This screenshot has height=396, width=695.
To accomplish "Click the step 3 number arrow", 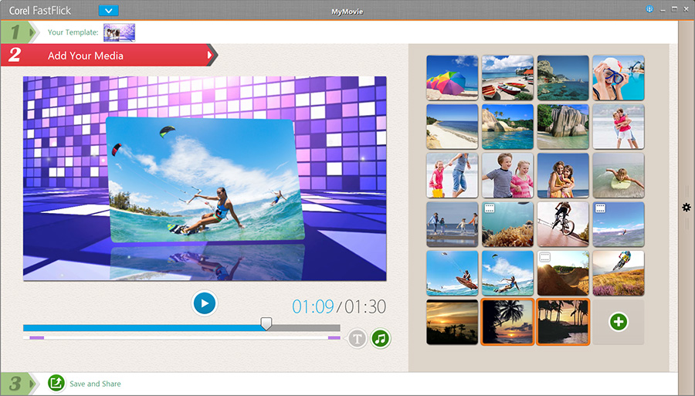I will click(x=19, y=384).
